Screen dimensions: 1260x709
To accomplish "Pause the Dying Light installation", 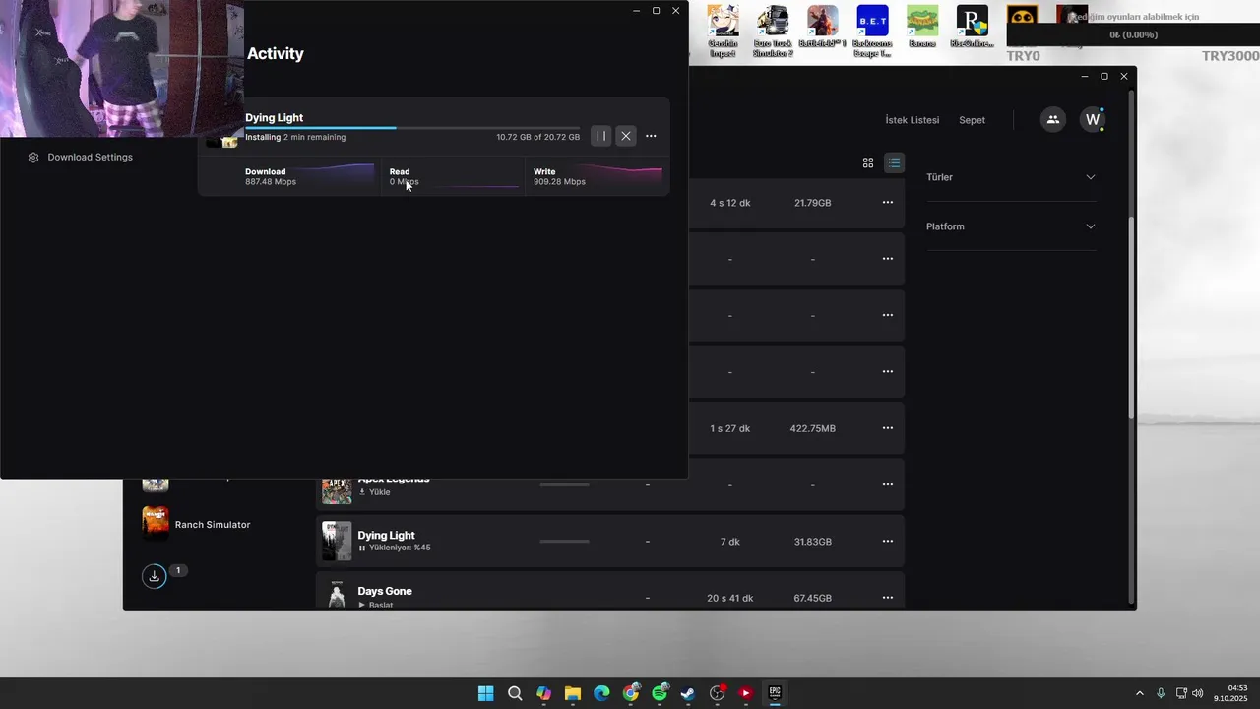I will click(600, 136).
